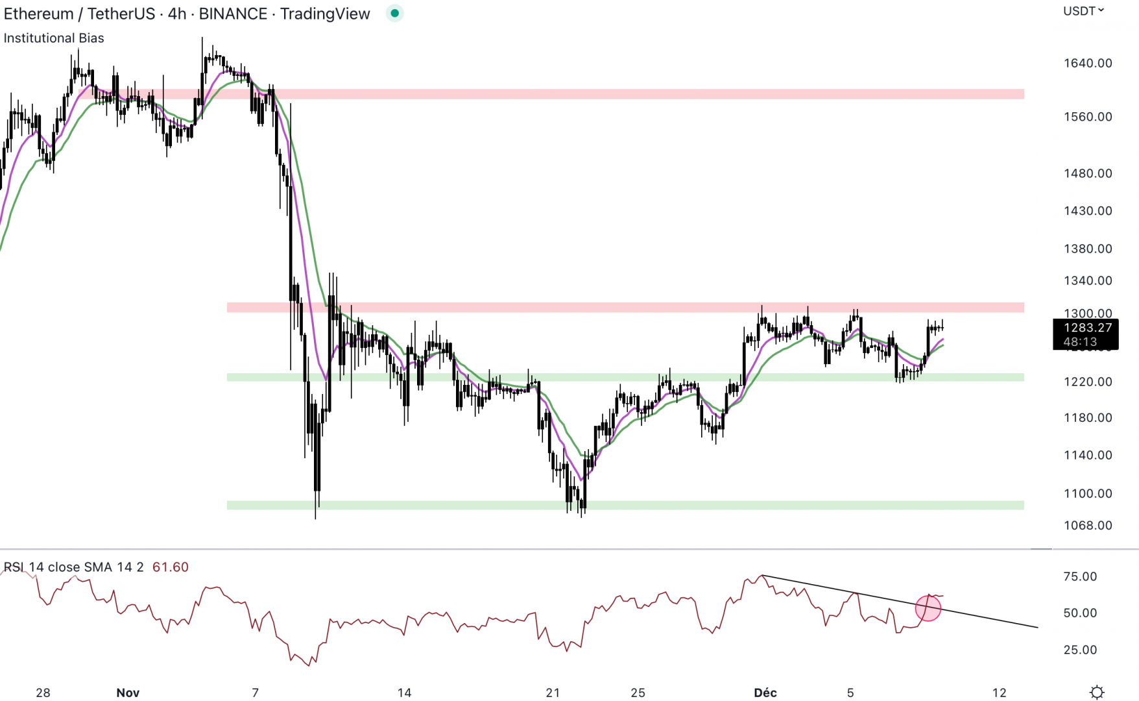The height and width of the screenshot is (701, 1139).
Task: Click the 1180.00 price axis label
Action: pyautogui.click(x=1088, y=417)
